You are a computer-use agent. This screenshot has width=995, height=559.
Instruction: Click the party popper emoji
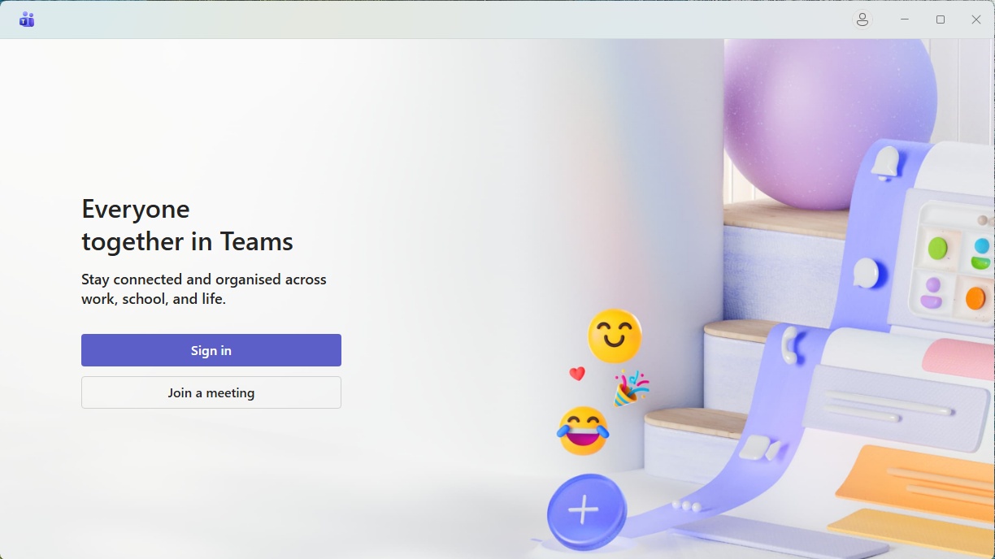pos(631,388)
